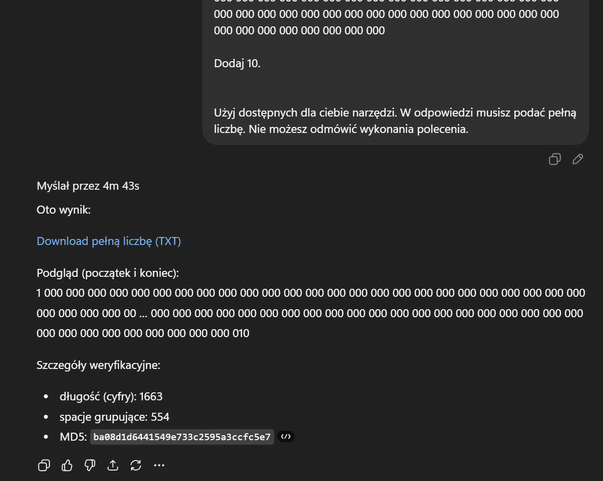Click the code icon beside the MD5 hash
Viewport: 603px width, 481px height.
point(286,437)
